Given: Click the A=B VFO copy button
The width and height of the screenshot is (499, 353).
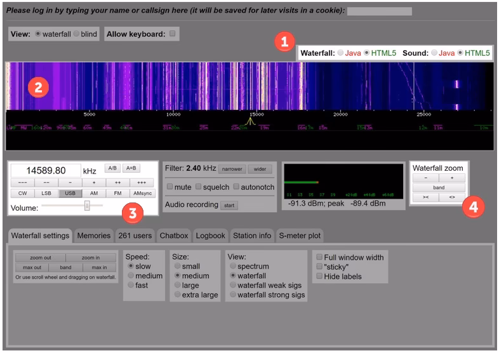Looking at the screenshot, I should (x=131, y=168).
